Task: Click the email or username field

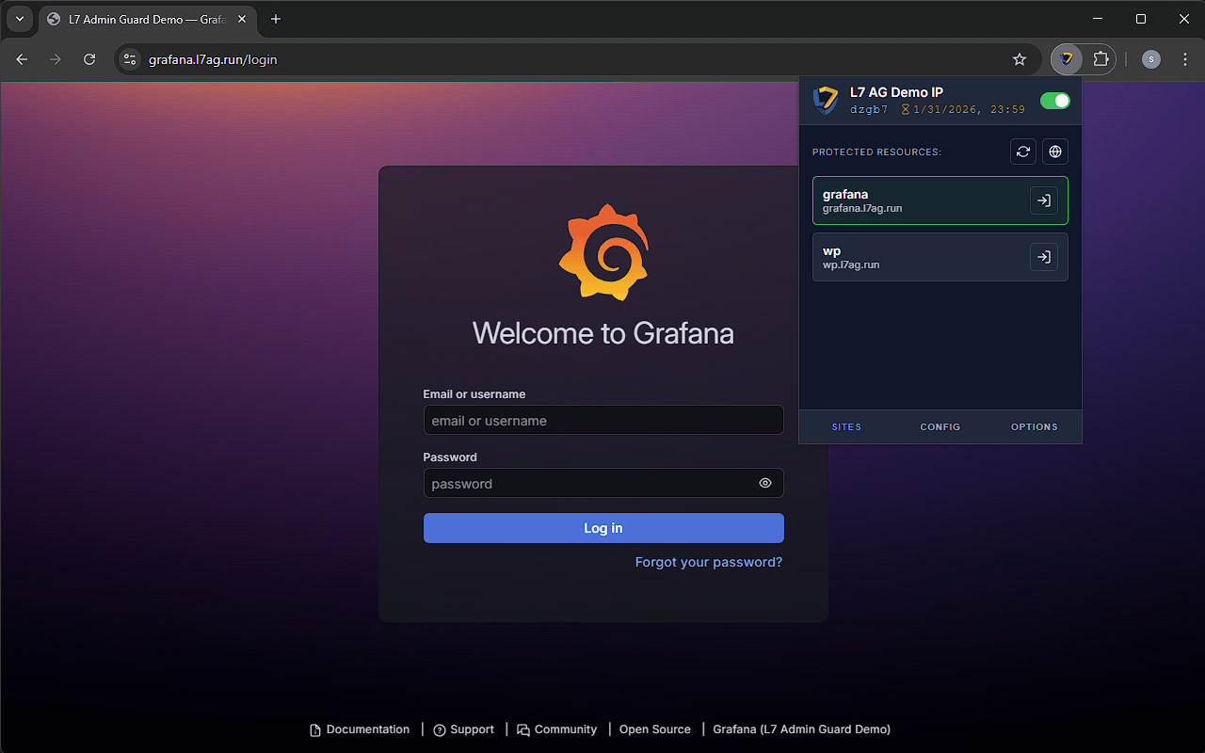Action: [603, 420]
